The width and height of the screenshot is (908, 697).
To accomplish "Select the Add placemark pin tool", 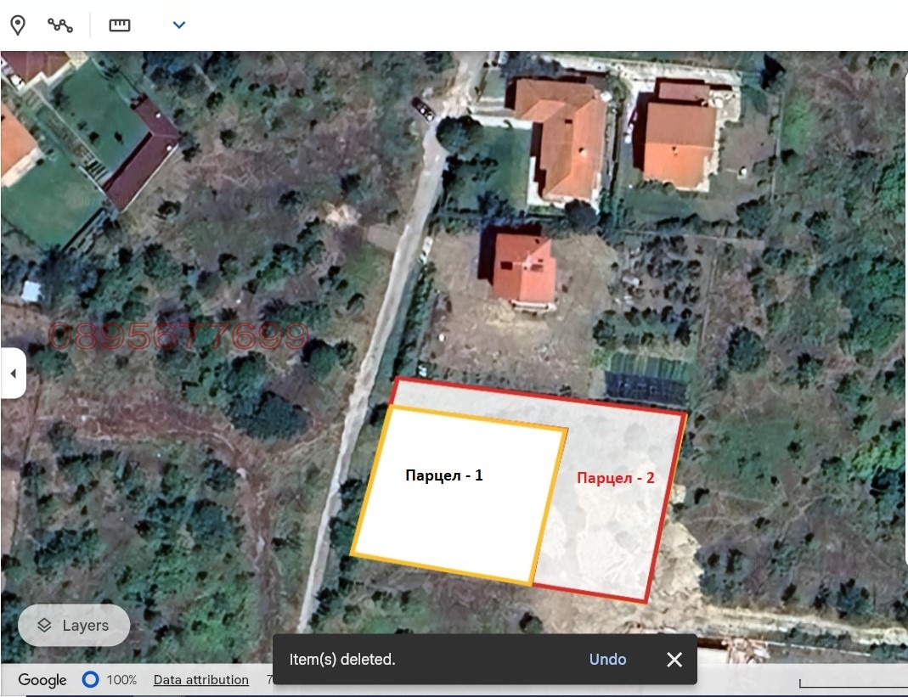I will coord(17,25).
